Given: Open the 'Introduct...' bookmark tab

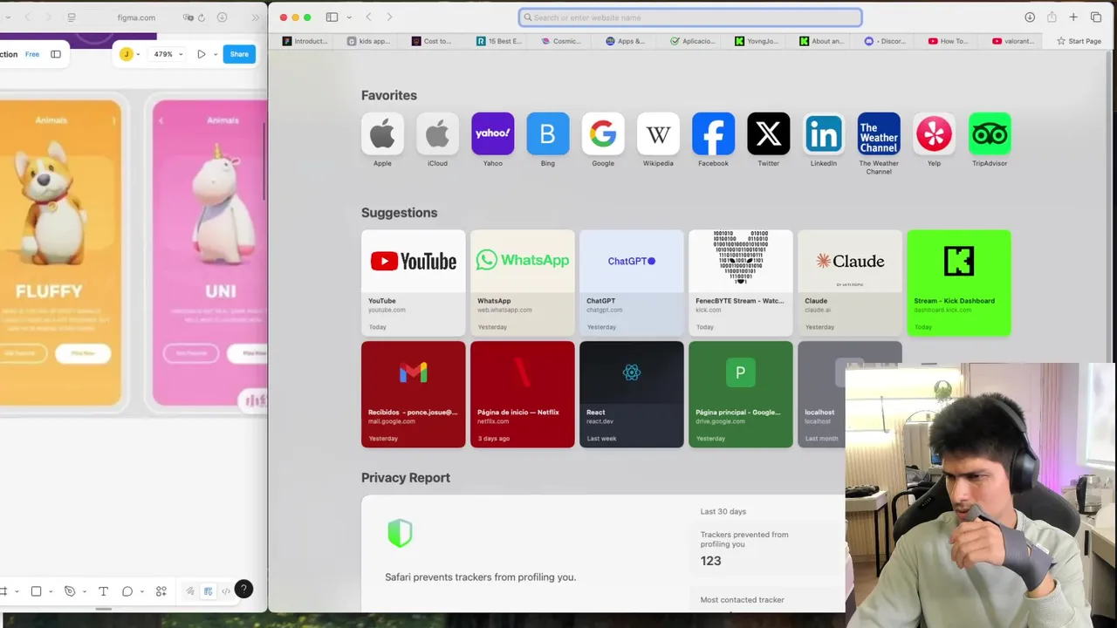Looking at the screenshot, I should (305, 41).
